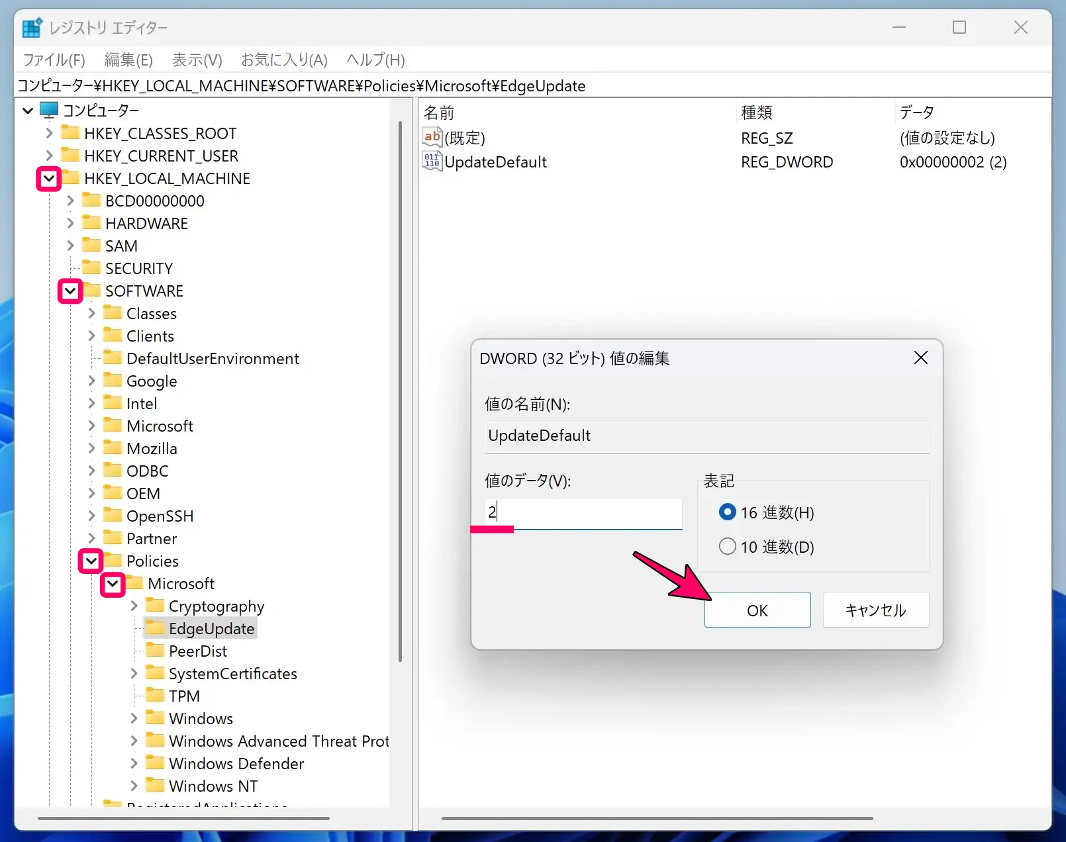Collapse the Policies key chevron
This screenshot has height=842, width=1066.
[91, 561]
